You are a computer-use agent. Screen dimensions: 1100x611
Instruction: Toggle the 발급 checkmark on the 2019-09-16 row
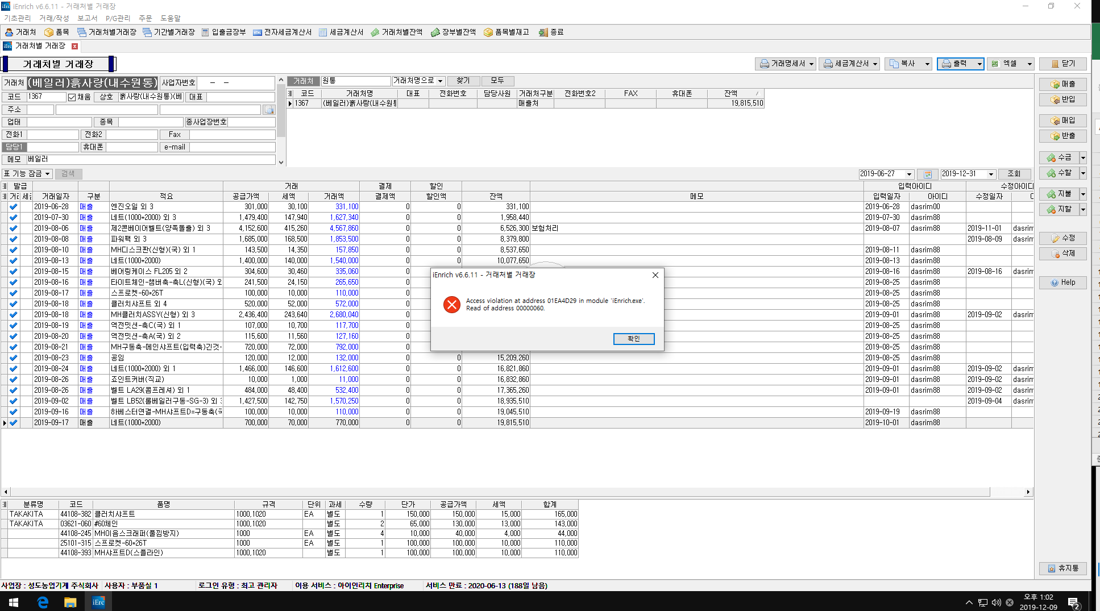(x=14, y=412)
